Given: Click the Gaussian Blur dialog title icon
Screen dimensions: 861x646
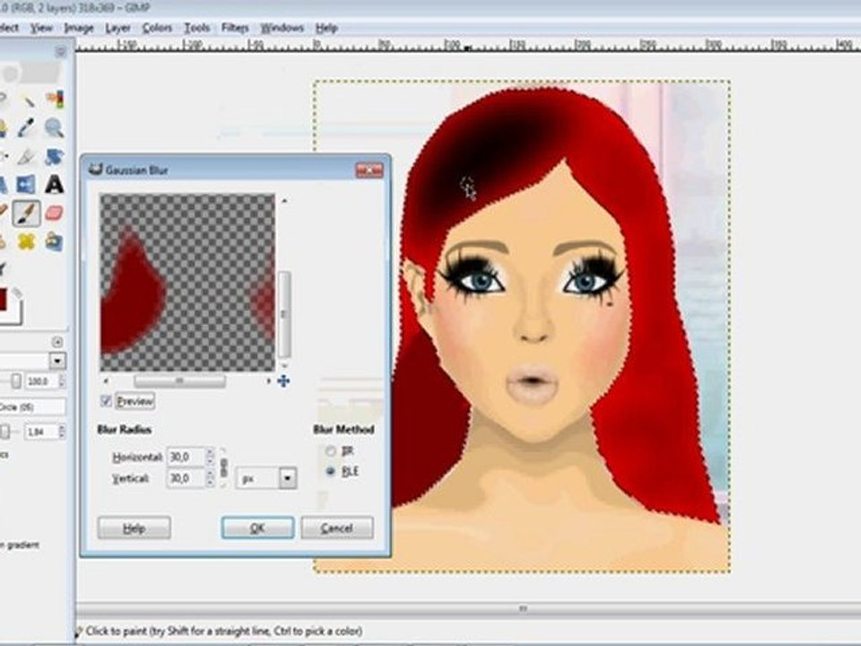Looking at the screenshot, I should click(x=96, y=170).
